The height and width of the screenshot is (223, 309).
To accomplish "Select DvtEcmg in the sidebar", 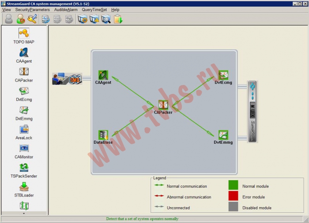I will click(24, 94).
